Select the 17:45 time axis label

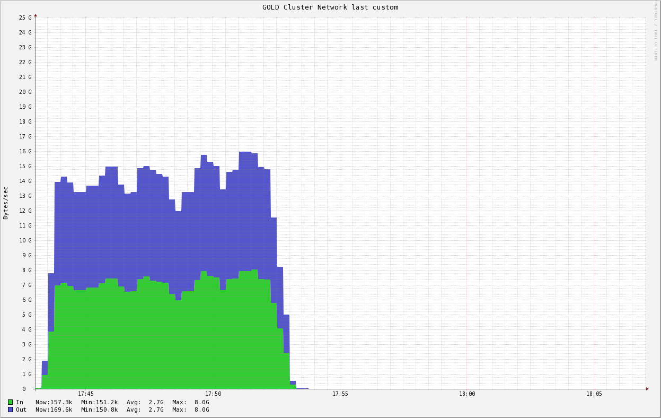(x=86, y=394)
